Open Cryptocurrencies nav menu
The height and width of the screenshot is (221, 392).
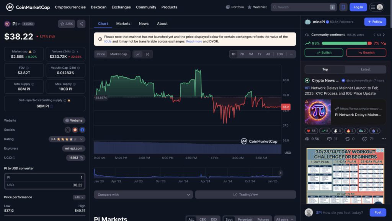tap(70, 7)
